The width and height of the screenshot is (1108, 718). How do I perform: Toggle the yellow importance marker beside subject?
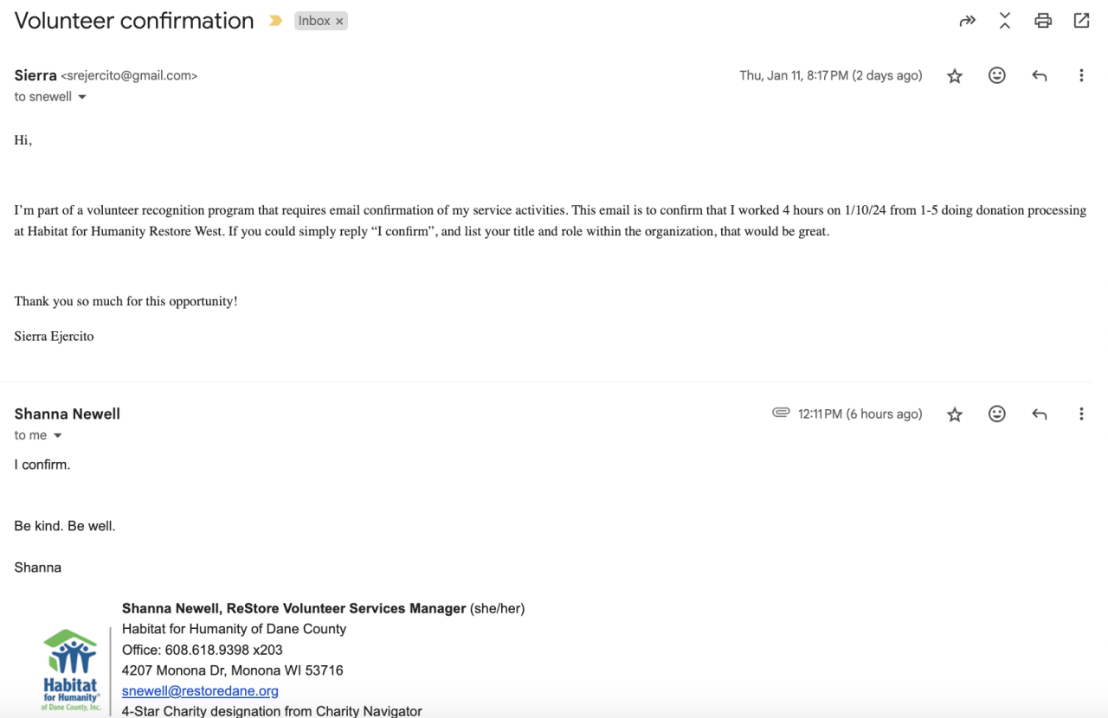(275, 21)
